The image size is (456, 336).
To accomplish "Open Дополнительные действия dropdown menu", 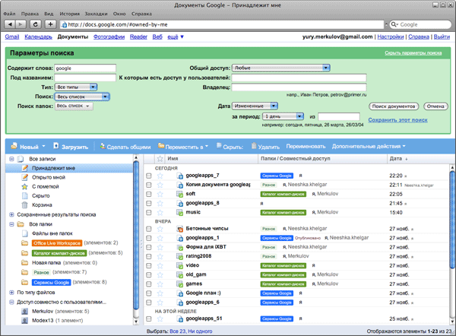I will (369, 146).
